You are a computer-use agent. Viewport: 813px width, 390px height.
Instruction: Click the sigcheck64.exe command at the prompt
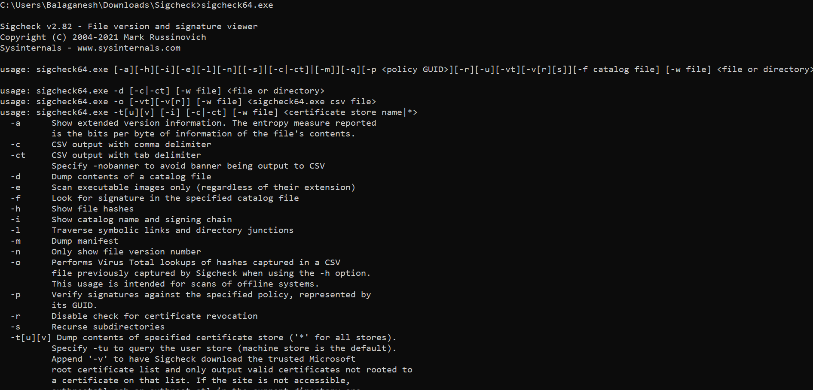(237, 5)
